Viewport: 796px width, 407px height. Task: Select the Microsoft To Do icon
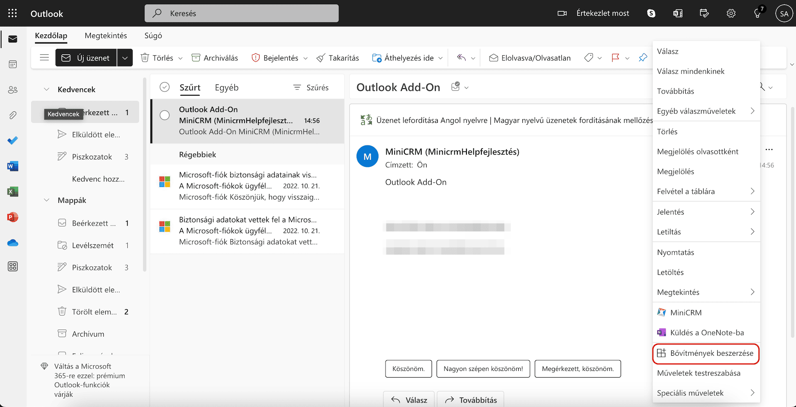pos(12,140)
